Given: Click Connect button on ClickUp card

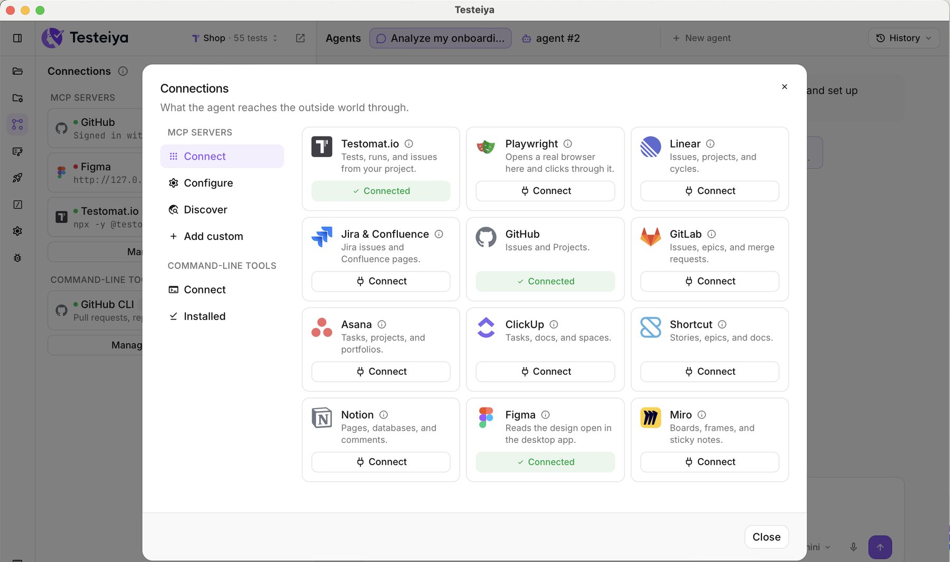Looking at the screenshot, I should pos(545,371).
